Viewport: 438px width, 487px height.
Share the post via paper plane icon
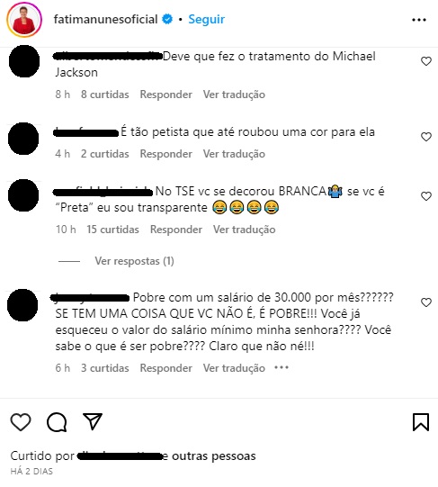tap(93, 421)
